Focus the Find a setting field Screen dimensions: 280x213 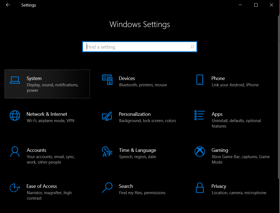pos(140,47)
